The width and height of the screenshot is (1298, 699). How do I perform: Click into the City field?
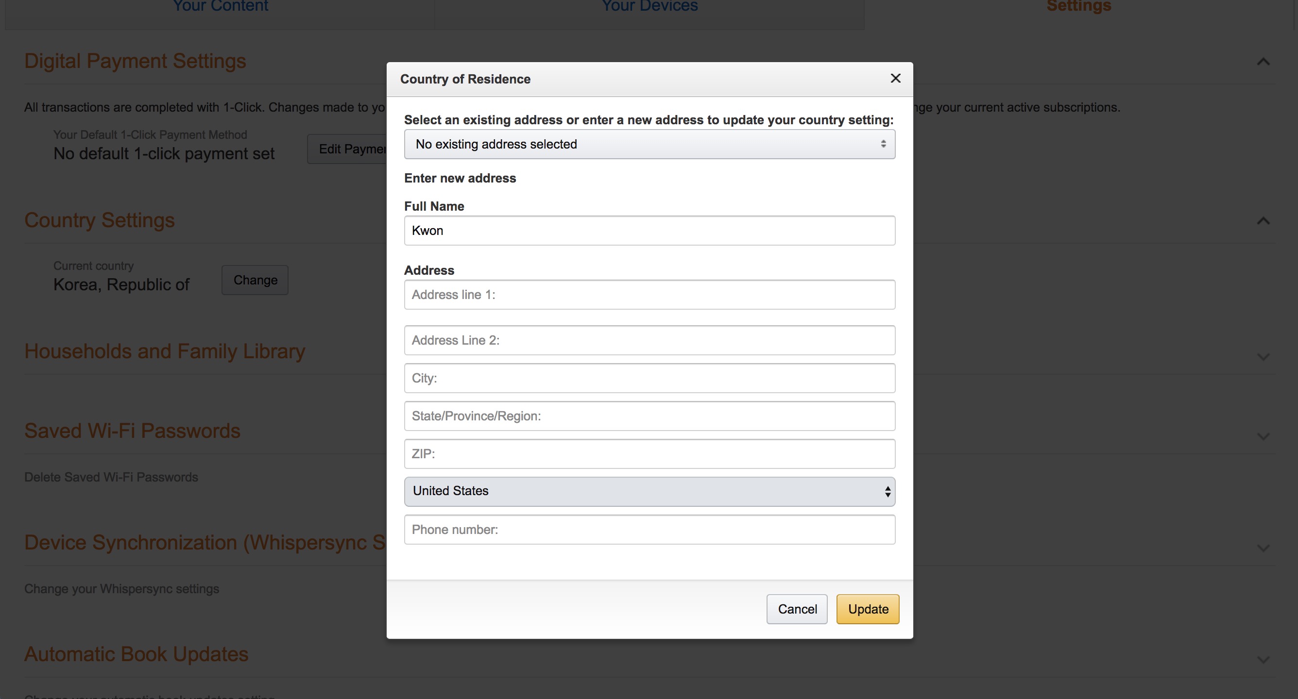(x=649, y=378)
